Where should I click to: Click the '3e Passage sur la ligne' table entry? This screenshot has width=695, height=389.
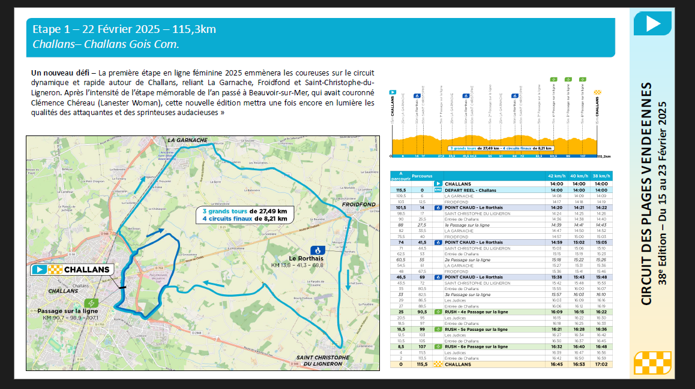click(467, 295)
